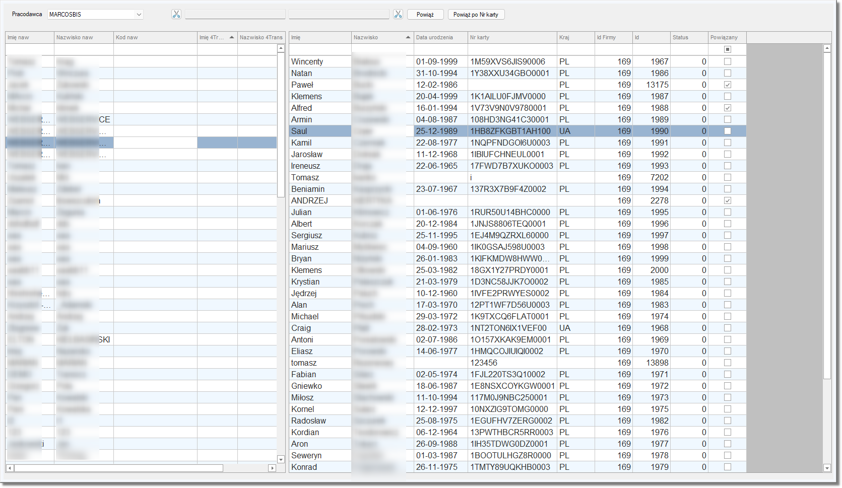Click sort arrow on Nazwisko column header
This screenshot has height=488, width=842.
(x=408, y=37)
